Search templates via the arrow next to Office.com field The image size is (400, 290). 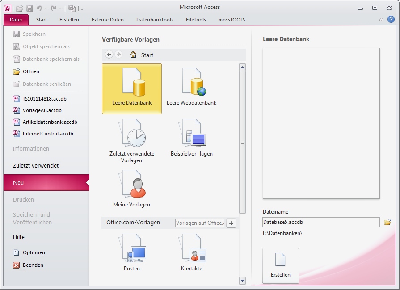click(231, 223)
